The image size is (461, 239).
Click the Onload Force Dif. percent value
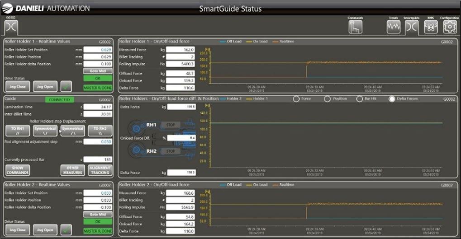(181, 138)
